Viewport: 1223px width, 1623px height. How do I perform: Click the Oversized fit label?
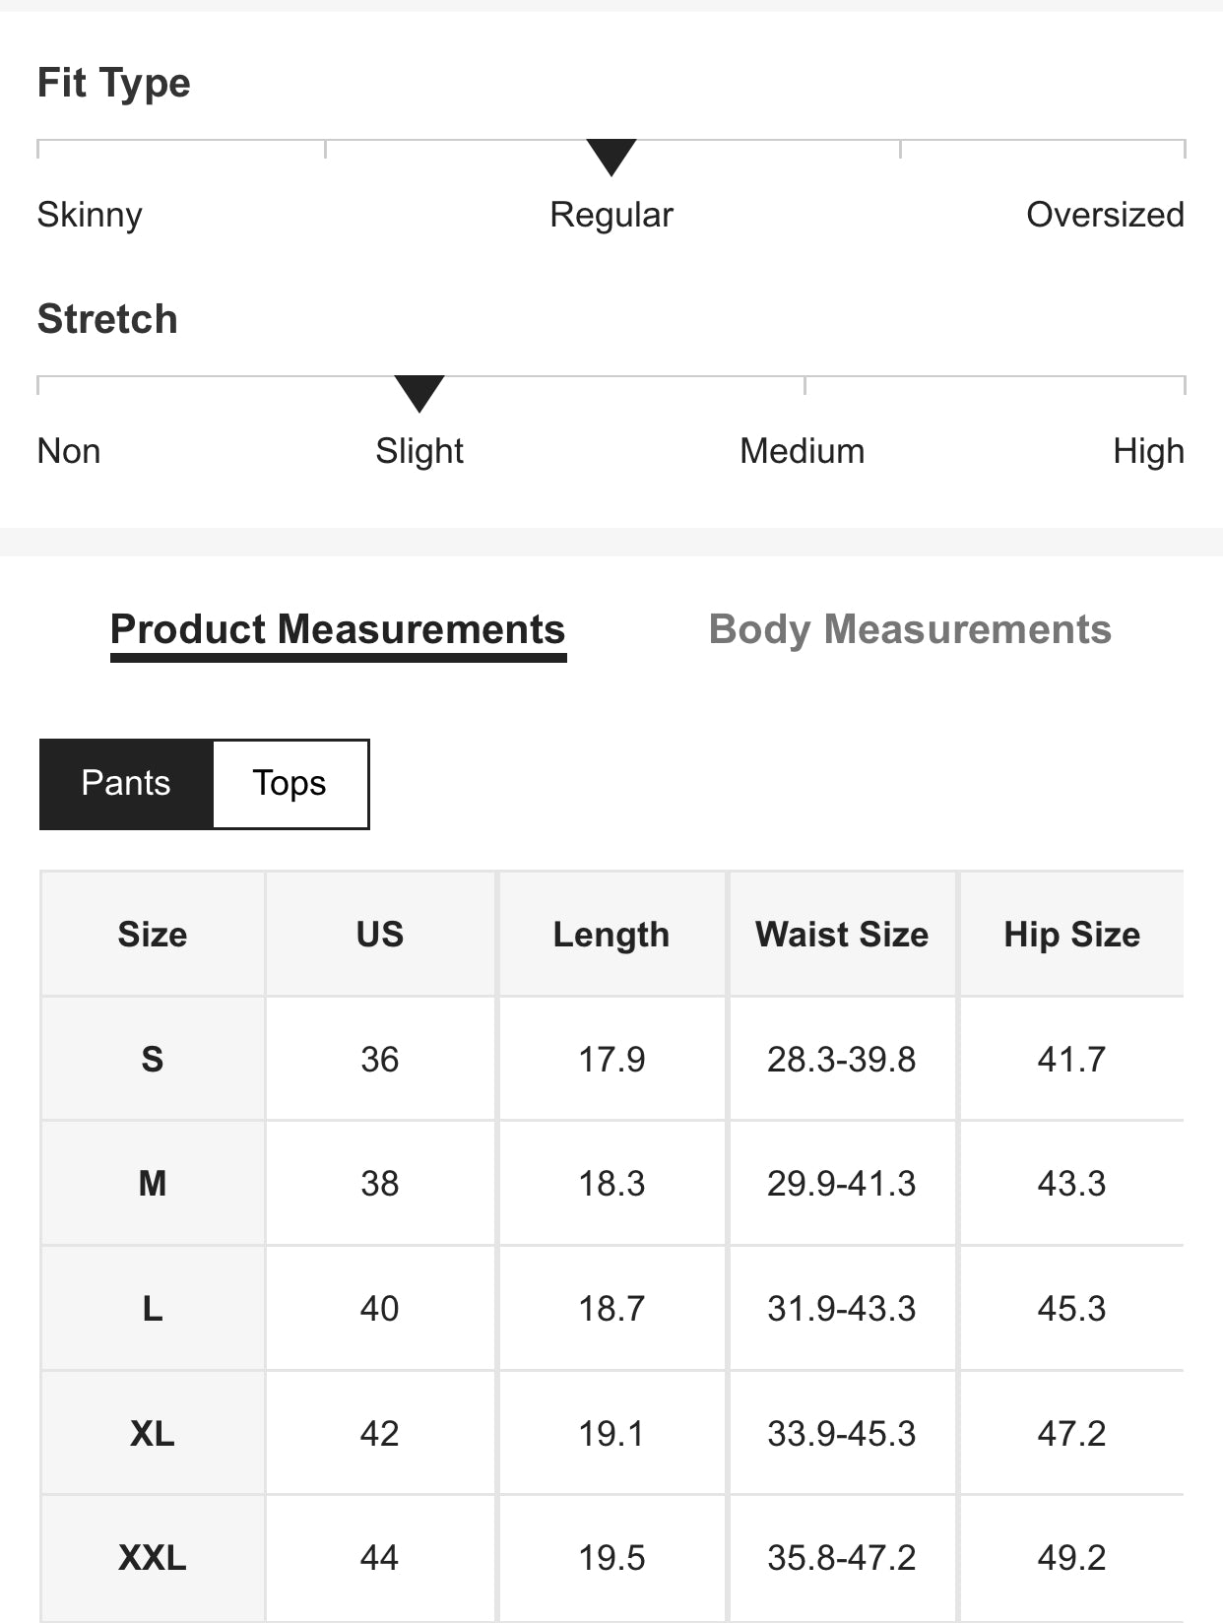pos(1105,215)
